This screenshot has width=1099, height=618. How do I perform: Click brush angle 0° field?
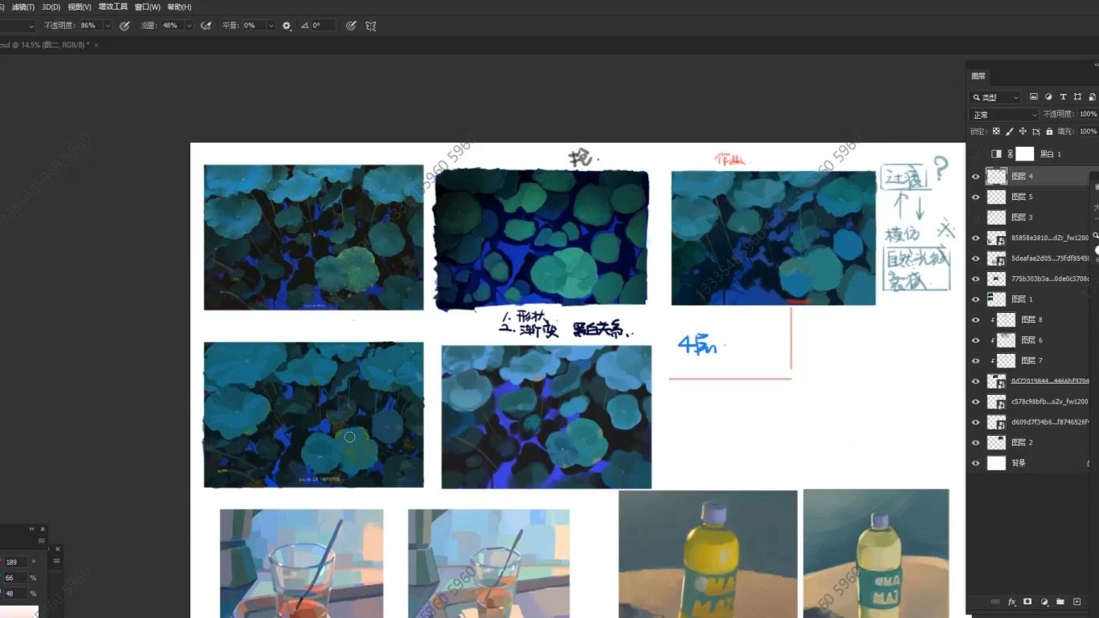click(x=324, y=26)
